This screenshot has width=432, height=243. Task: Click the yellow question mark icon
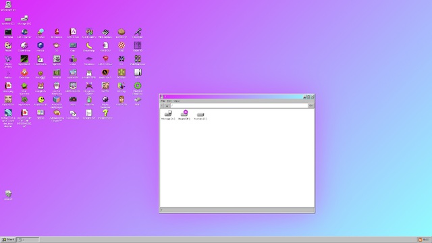pos(105,114)
